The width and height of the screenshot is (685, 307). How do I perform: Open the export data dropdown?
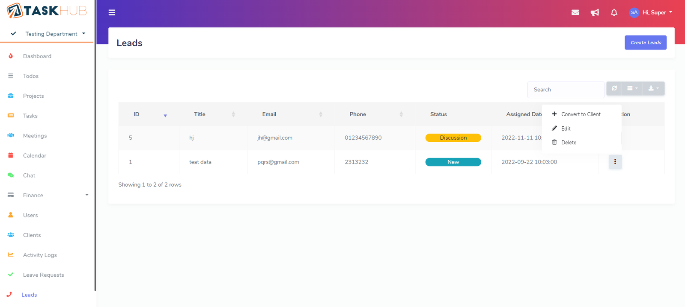653,88
